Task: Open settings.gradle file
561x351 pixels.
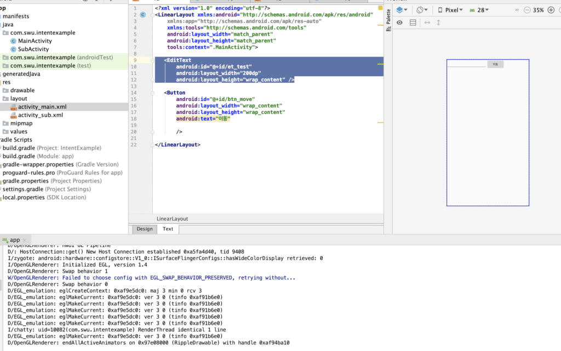Action: [x=47, y=189]
